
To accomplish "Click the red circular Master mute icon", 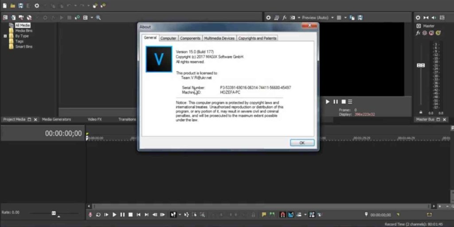I will 431,33.
